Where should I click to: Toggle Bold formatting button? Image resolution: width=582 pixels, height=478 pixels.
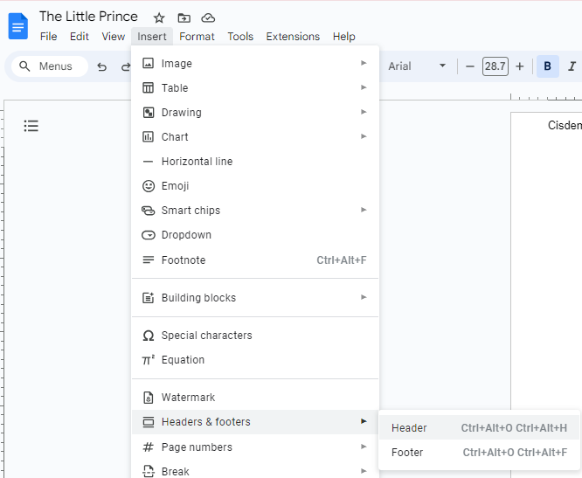click(547, 66)
